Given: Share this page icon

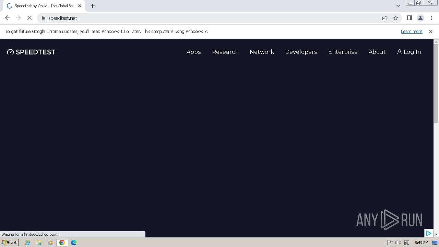Looking at the screenshot, I should (385, 18).
